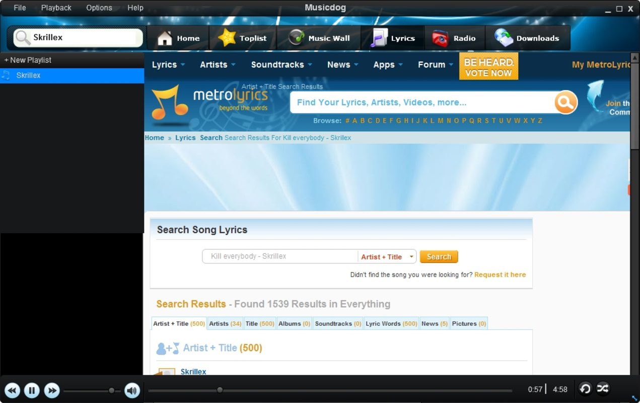Expand the Forum dropdown
The height and width of the screenshot is (403, 640).
coord(436,64)
